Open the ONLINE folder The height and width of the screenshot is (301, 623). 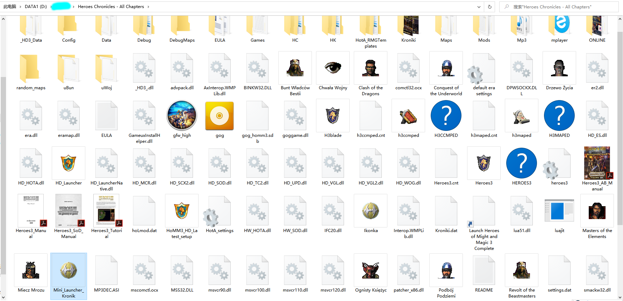pos(597,26)
